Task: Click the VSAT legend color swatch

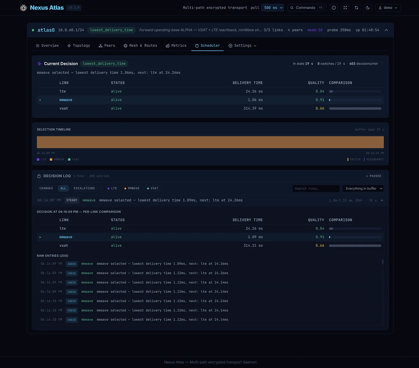Action: [69, 160]
